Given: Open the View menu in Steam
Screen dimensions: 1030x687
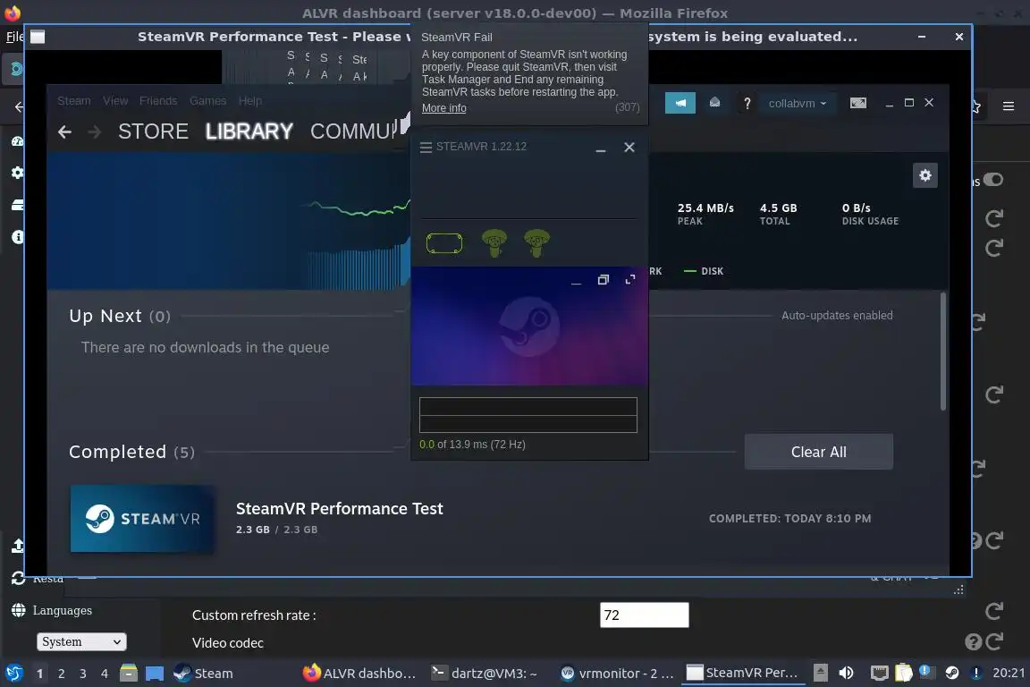Looking at the screenshot, I should click(x=115, y=100).
